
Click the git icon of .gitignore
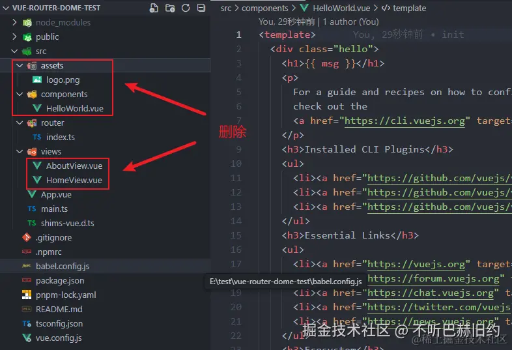[27, 238]
